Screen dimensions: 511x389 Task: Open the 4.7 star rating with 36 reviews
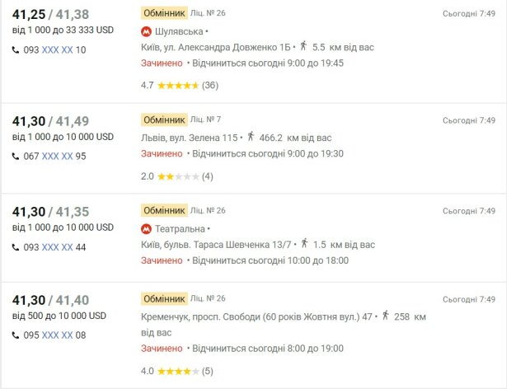(x=180, y=86)
